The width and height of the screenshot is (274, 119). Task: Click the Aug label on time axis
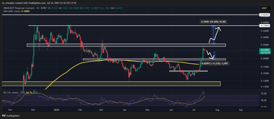click(217, 110)
